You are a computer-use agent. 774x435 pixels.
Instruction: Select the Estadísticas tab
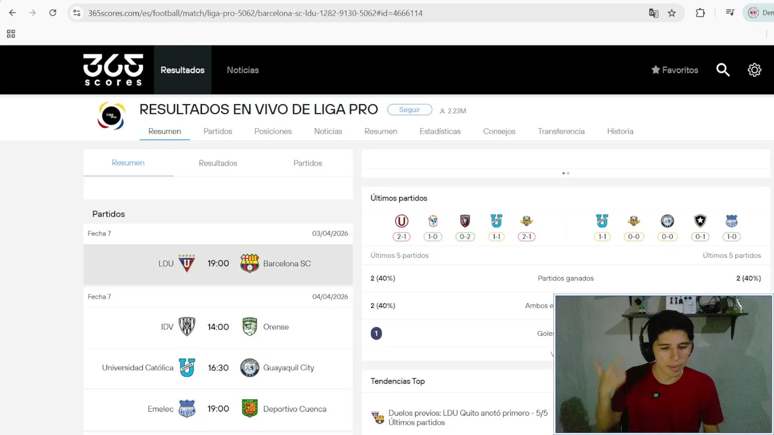440,131
